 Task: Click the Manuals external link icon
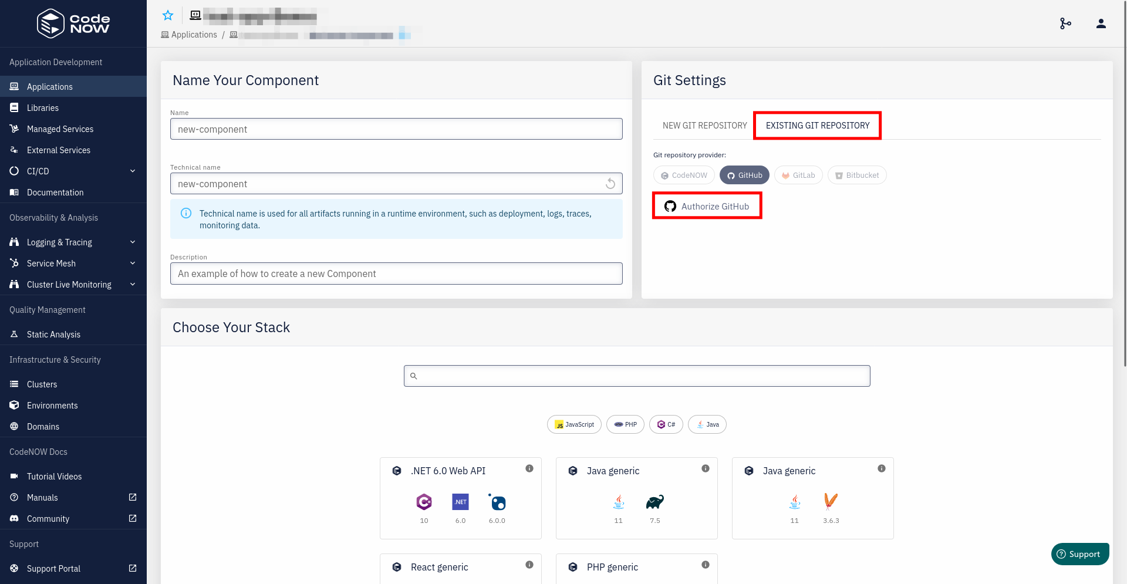tap(133, 497)
